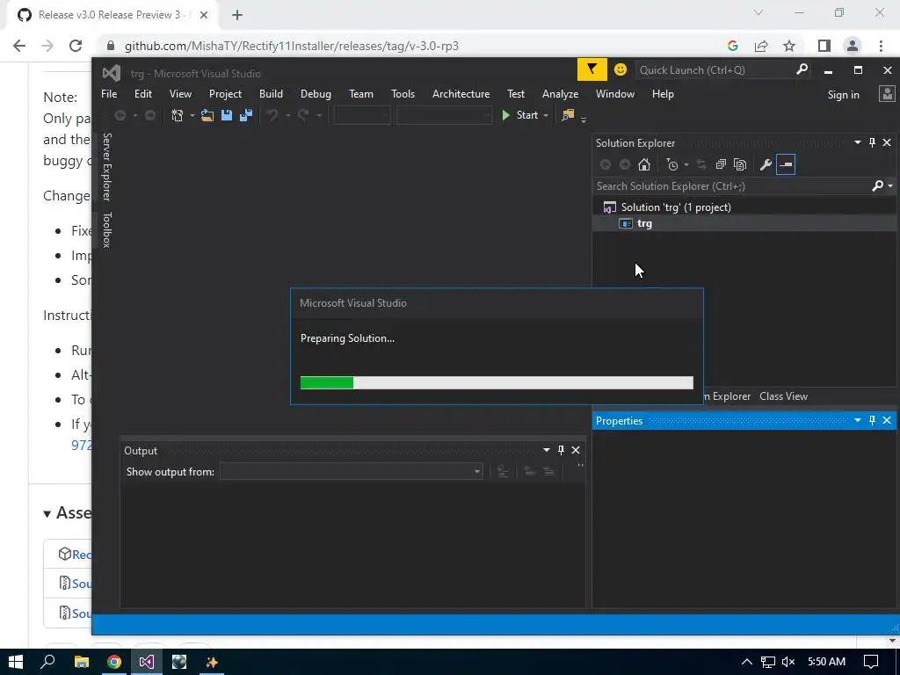Click Visual Studio taskbar icon

(x=147, y=662)
